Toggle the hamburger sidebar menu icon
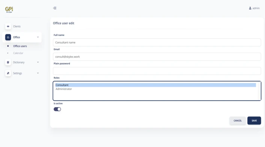This screenshot has width=265, height=147. pyautogui.click(x=54, y=8)
